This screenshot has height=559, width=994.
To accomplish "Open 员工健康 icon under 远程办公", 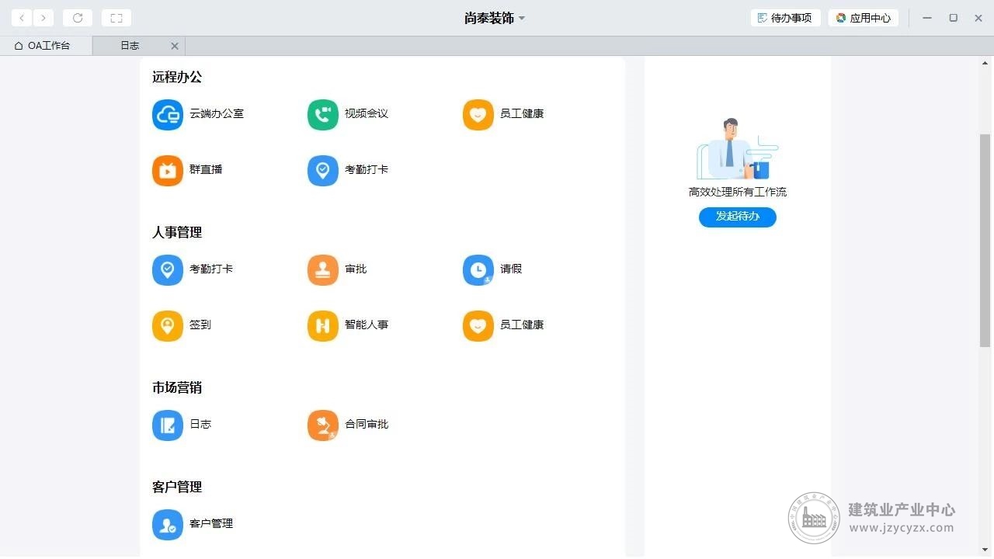I will point(478,115).
